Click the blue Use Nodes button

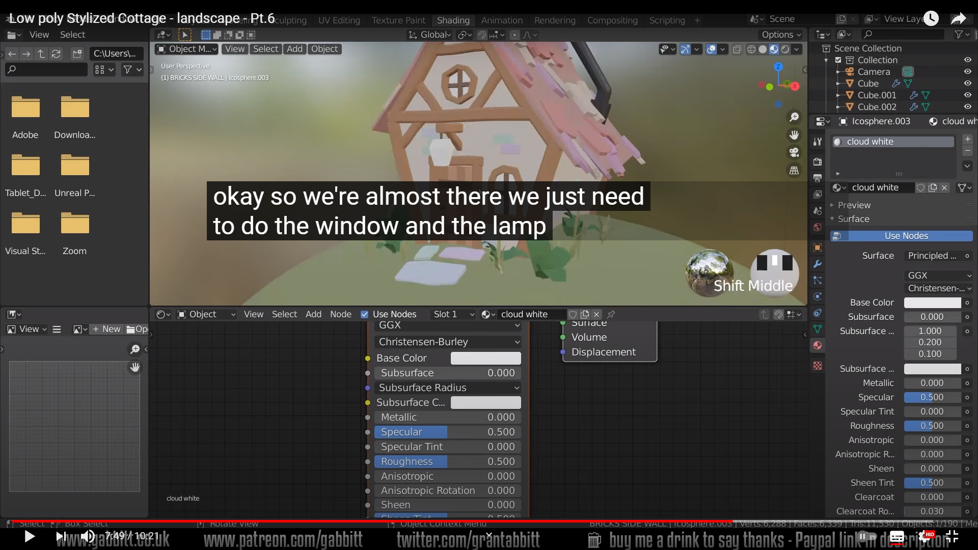coord(906,236)
